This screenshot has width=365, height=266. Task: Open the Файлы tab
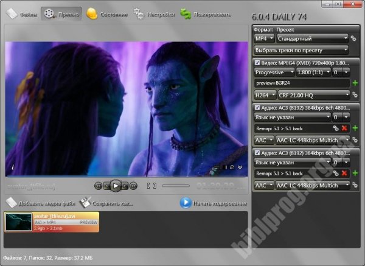coord(22,14)
